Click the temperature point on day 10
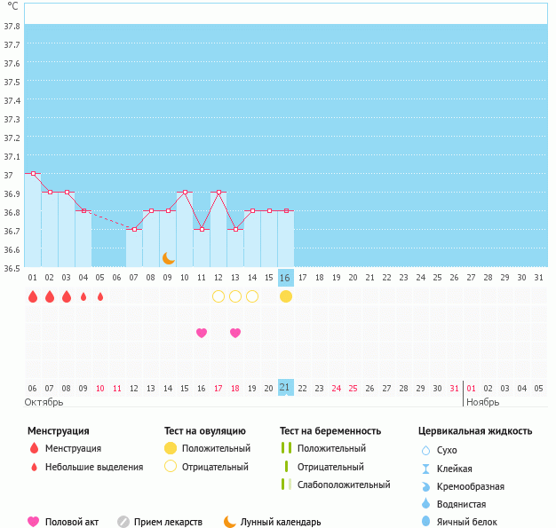Image resolution: width=556 pixels, height=528 pixels. click(x=185, y=192)
